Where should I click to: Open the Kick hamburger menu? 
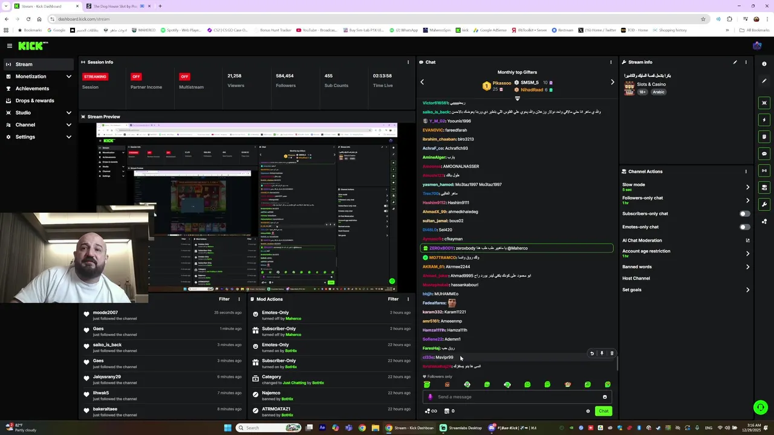(10, 46)
